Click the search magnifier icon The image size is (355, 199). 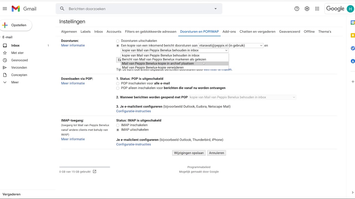(62, 9)
